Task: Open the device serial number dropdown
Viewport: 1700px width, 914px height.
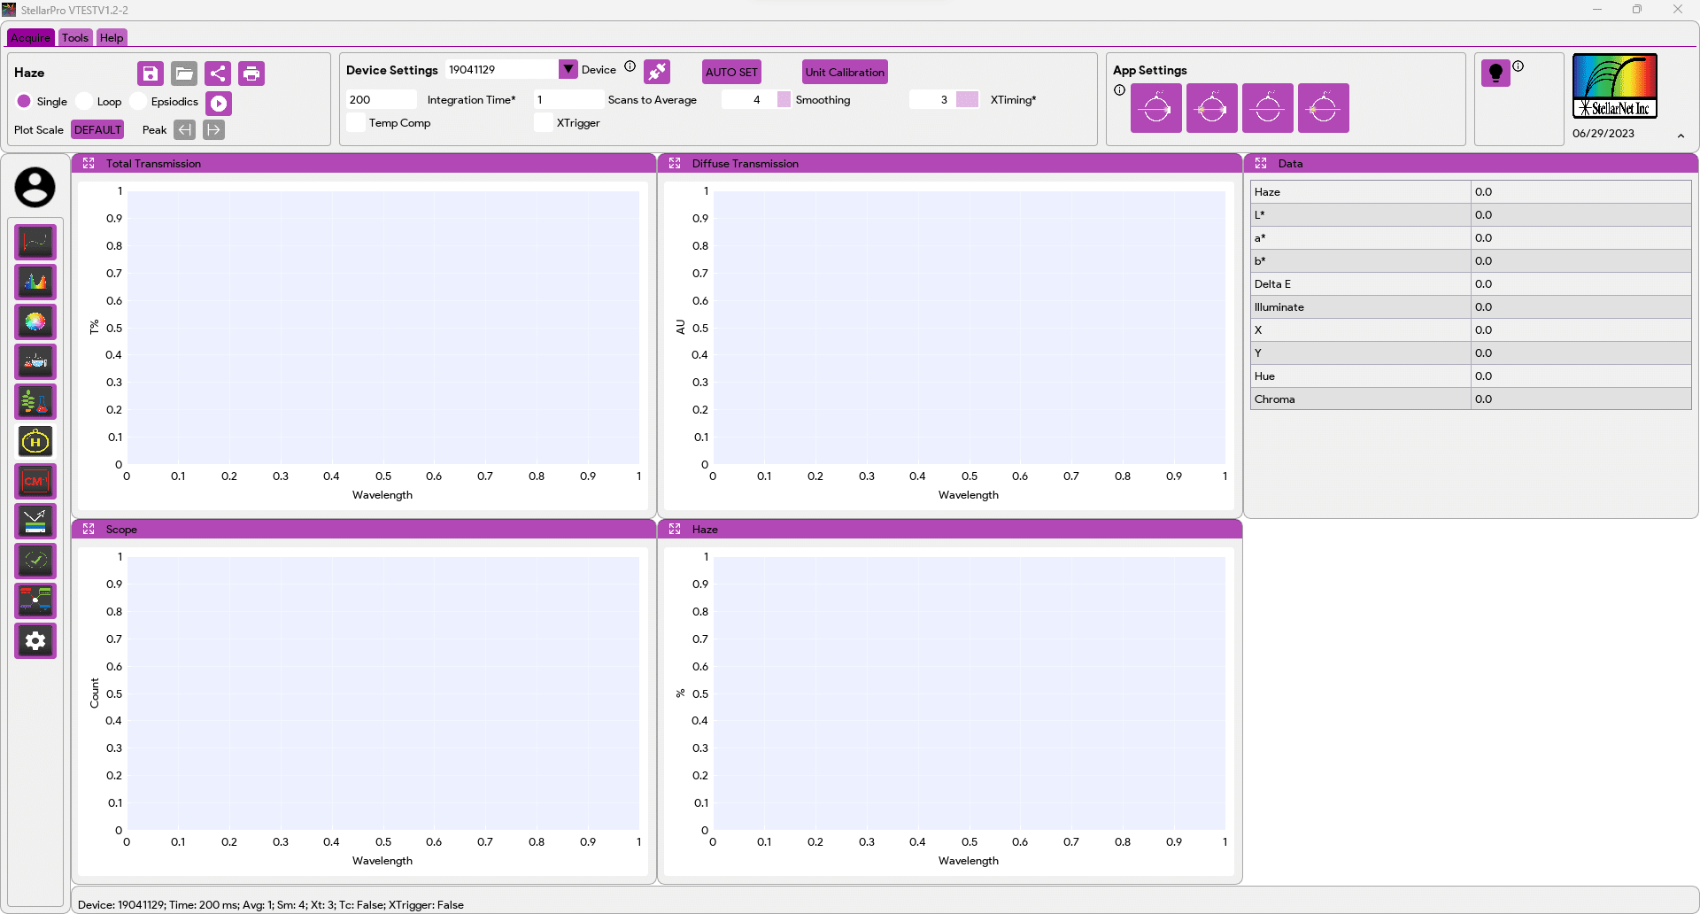Action: pyautogui.click(x=568, y=69)
